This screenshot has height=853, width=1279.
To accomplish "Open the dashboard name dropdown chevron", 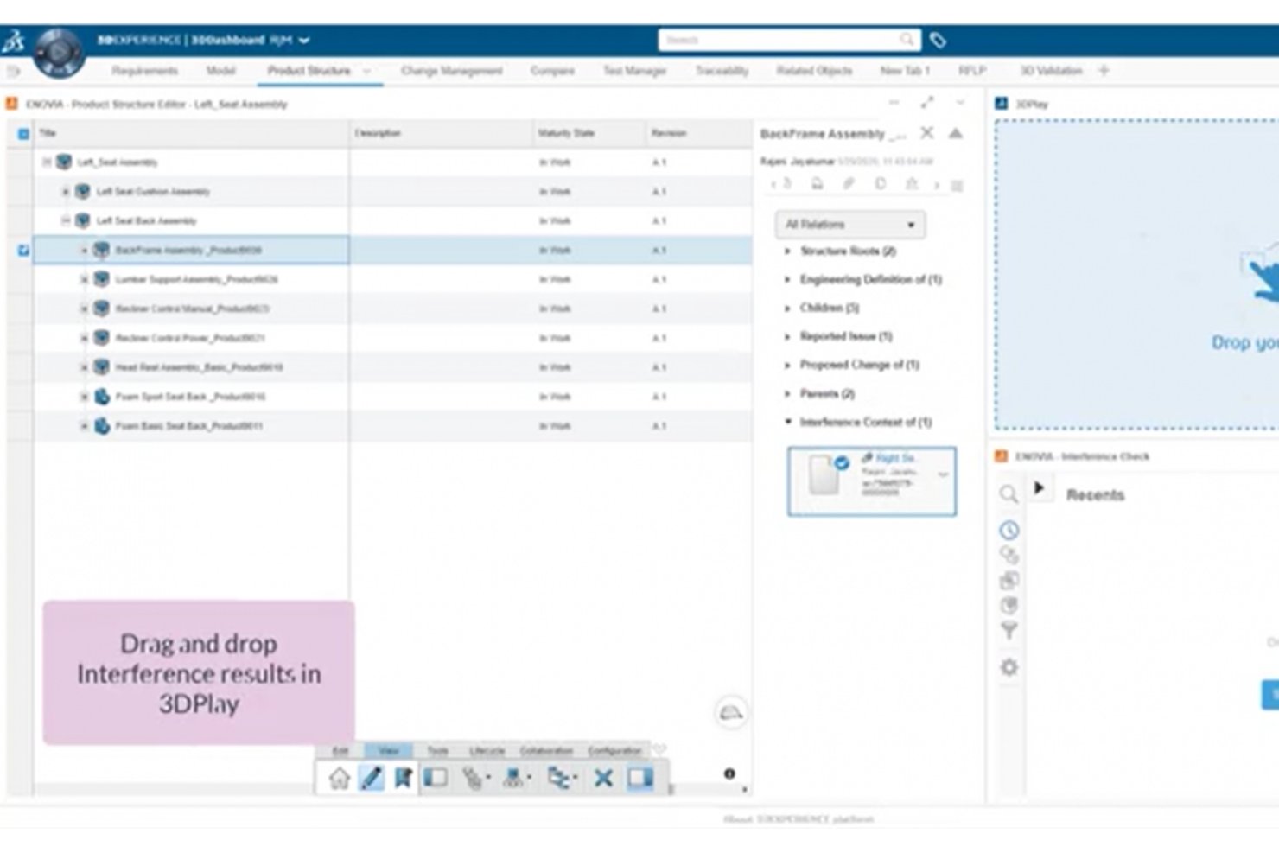I will pos(304,40).
